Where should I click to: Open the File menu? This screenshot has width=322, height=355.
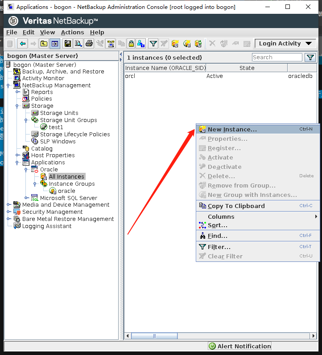click(12, 33)
